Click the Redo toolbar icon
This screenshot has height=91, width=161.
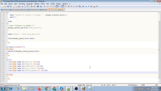pyautogui.click(x=34, y=6)
